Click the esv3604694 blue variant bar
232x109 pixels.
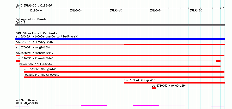(120, 39)
